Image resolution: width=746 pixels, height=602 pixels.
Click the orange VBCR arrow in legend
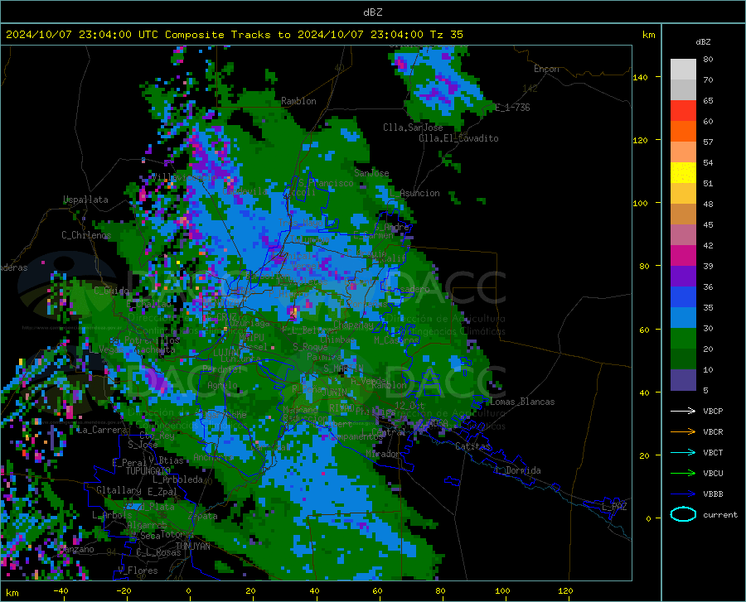(x=683, y=431)
